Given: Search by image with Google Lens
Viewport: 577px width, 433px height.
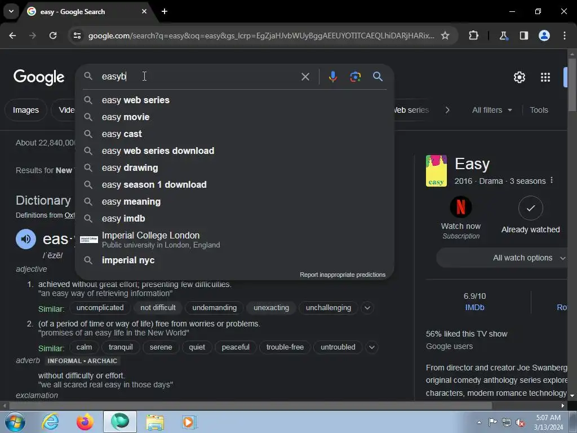Looking at the screenshot, I should [355, 77].
